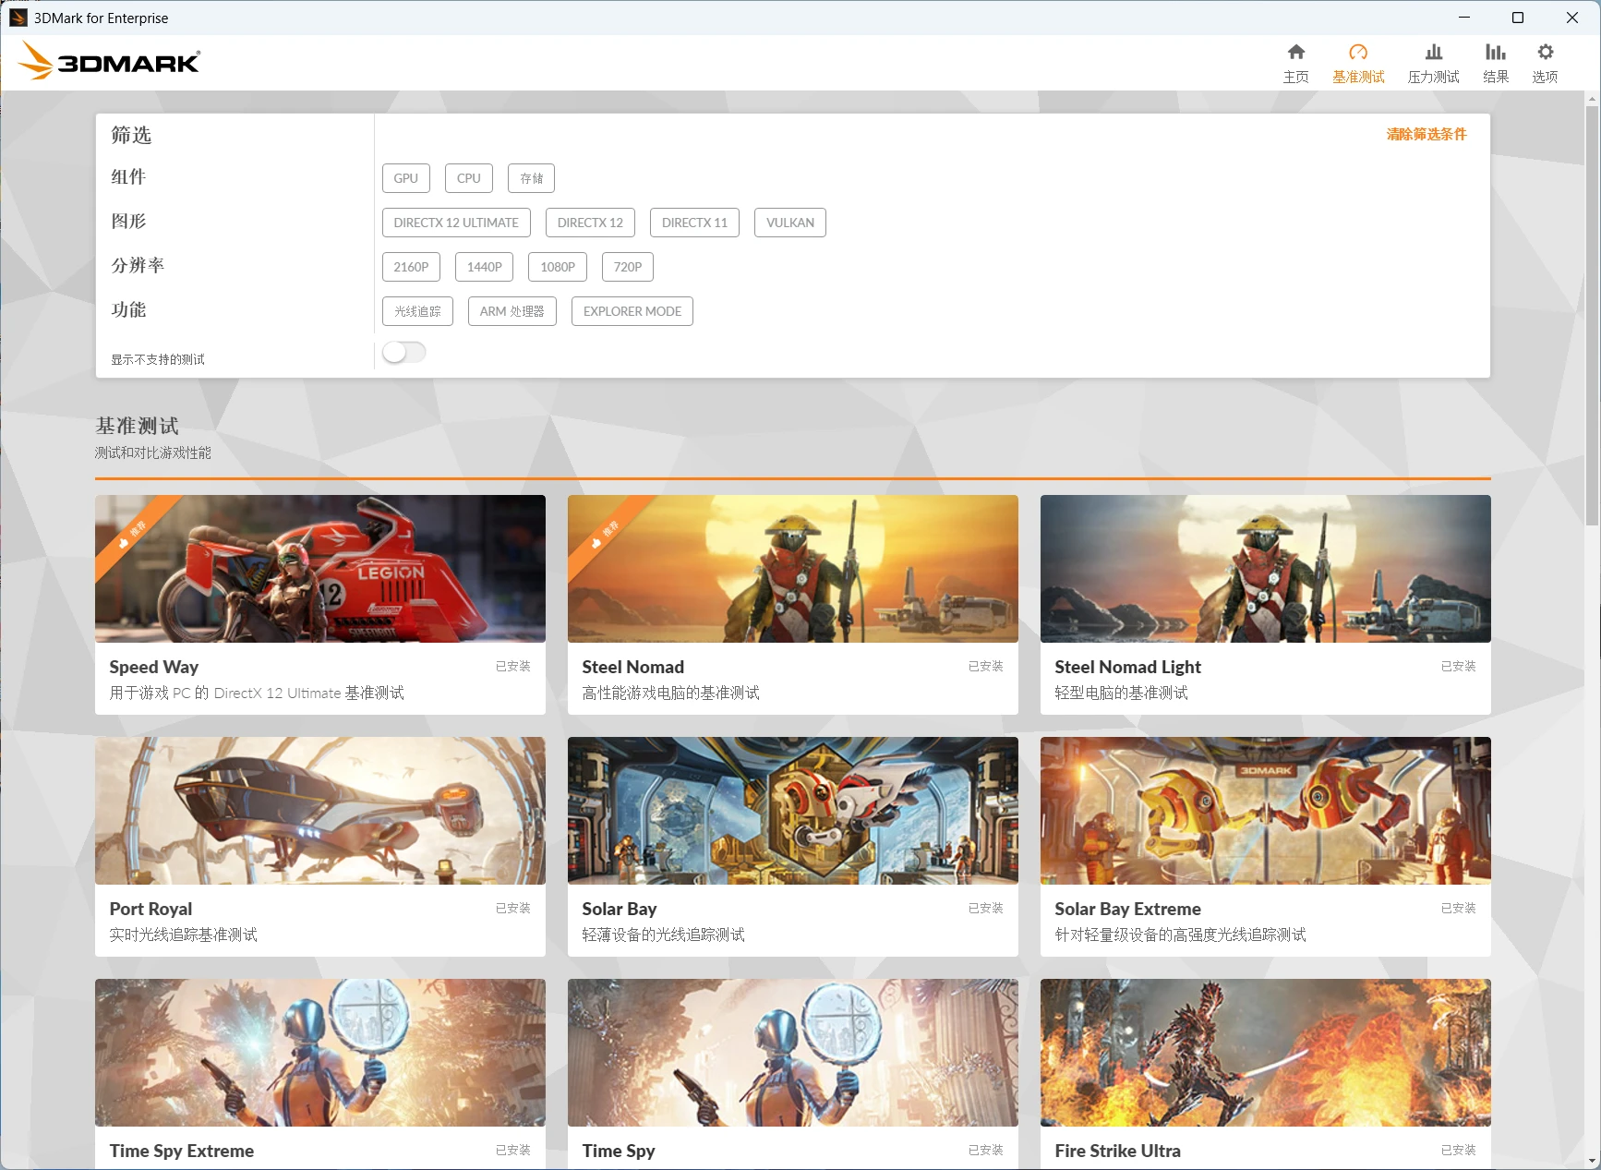Image resolution: width=1601 pixels, height=1170 pixels.
Task: Select the Steel Nomad title text
Action: coord(633,667)
